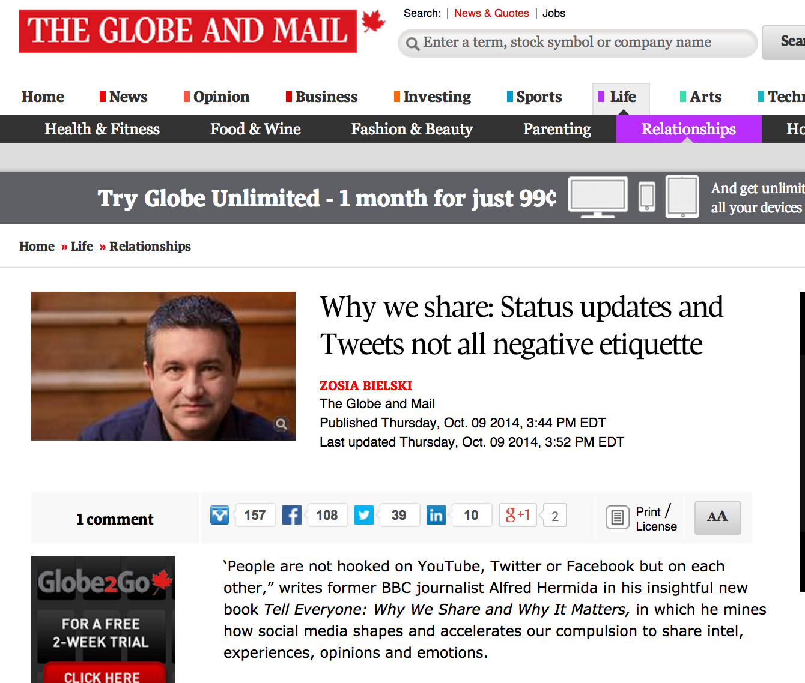Open Fashion & Beauty subsection
This screenshot has width=805, height=683.
tap(412, 129)
